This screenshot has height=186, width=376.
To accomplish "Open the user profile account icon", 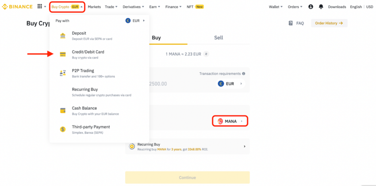I will (x=311, y=7).
